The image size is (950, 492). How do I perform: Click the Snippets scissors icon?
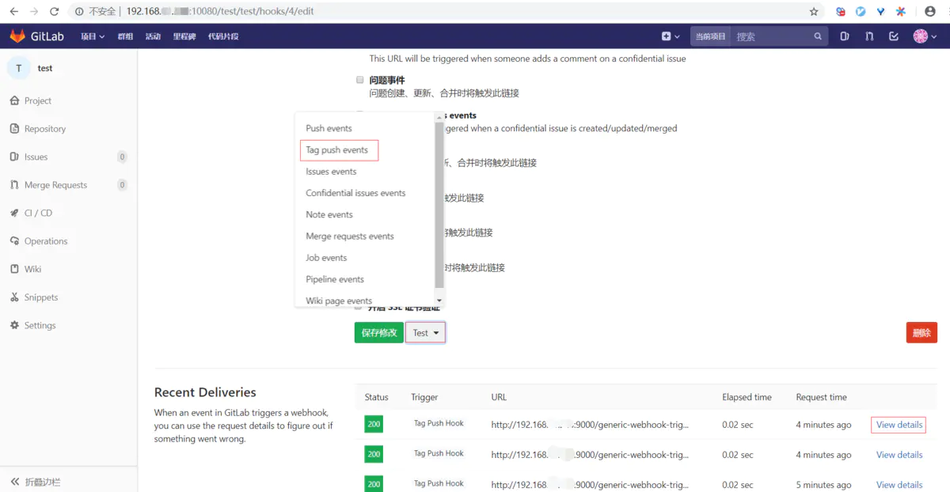14,297
